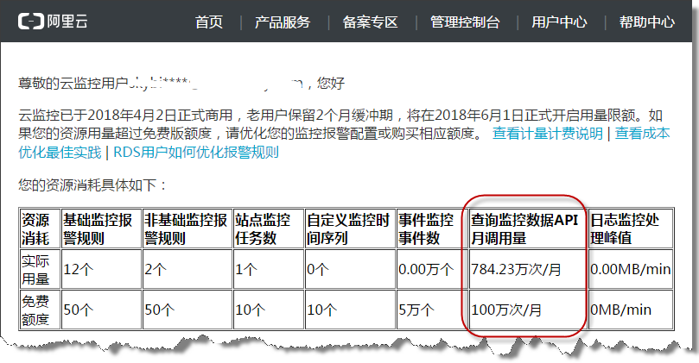Image resolution: width=699 pixels, height=363 pixels.
Task: Open the 产品服务 nav item
Action: [283, 22]
